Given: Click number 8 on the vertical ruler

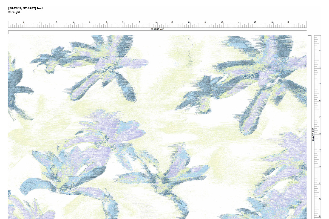Looking at the screenshot, I should pos(319,166).
